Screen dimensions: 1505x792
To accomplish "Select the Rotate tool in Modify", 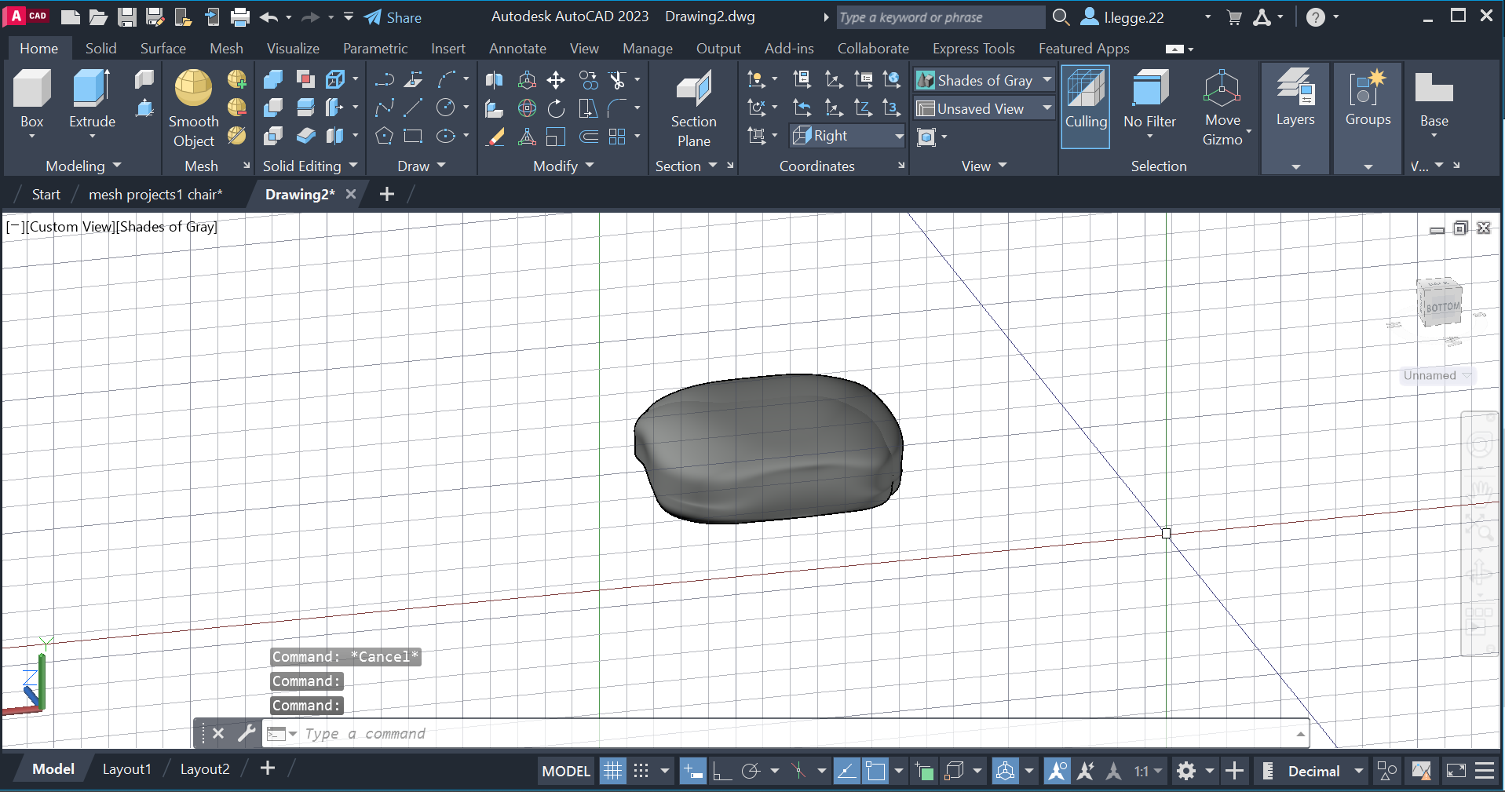I will [x=556, y=108].
